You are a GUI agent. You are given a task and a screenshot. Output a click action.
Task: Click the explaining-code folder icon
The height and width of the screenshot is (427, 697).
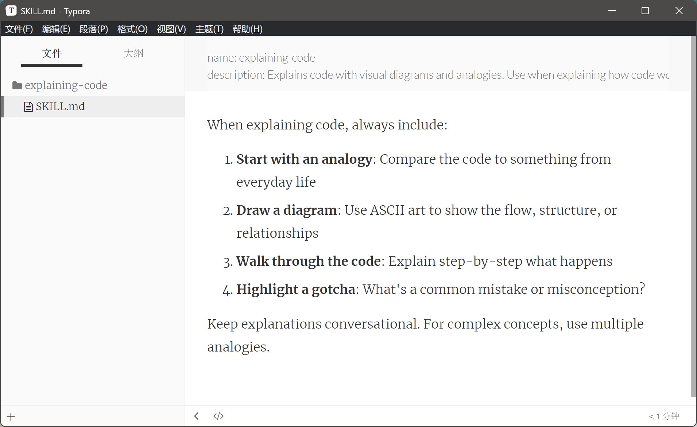17,85
